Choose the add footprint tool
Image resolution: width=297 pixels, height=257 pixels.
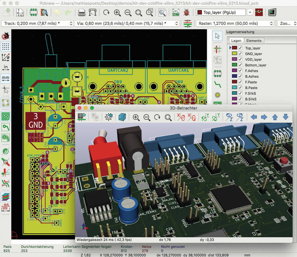pyautogui.click(x=217, y=73)
